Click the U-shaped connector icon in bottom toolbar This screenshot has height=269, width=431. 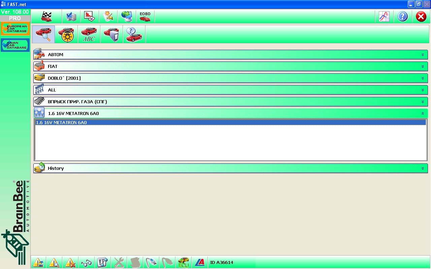(102, 262)
